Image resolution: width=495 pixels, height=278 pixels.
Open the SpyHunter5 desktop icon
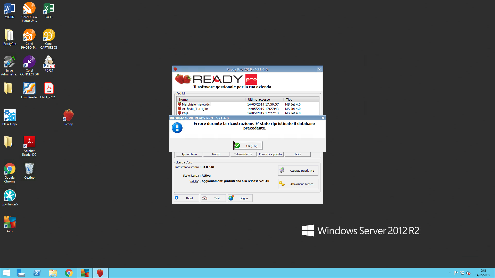click(10, 198)
